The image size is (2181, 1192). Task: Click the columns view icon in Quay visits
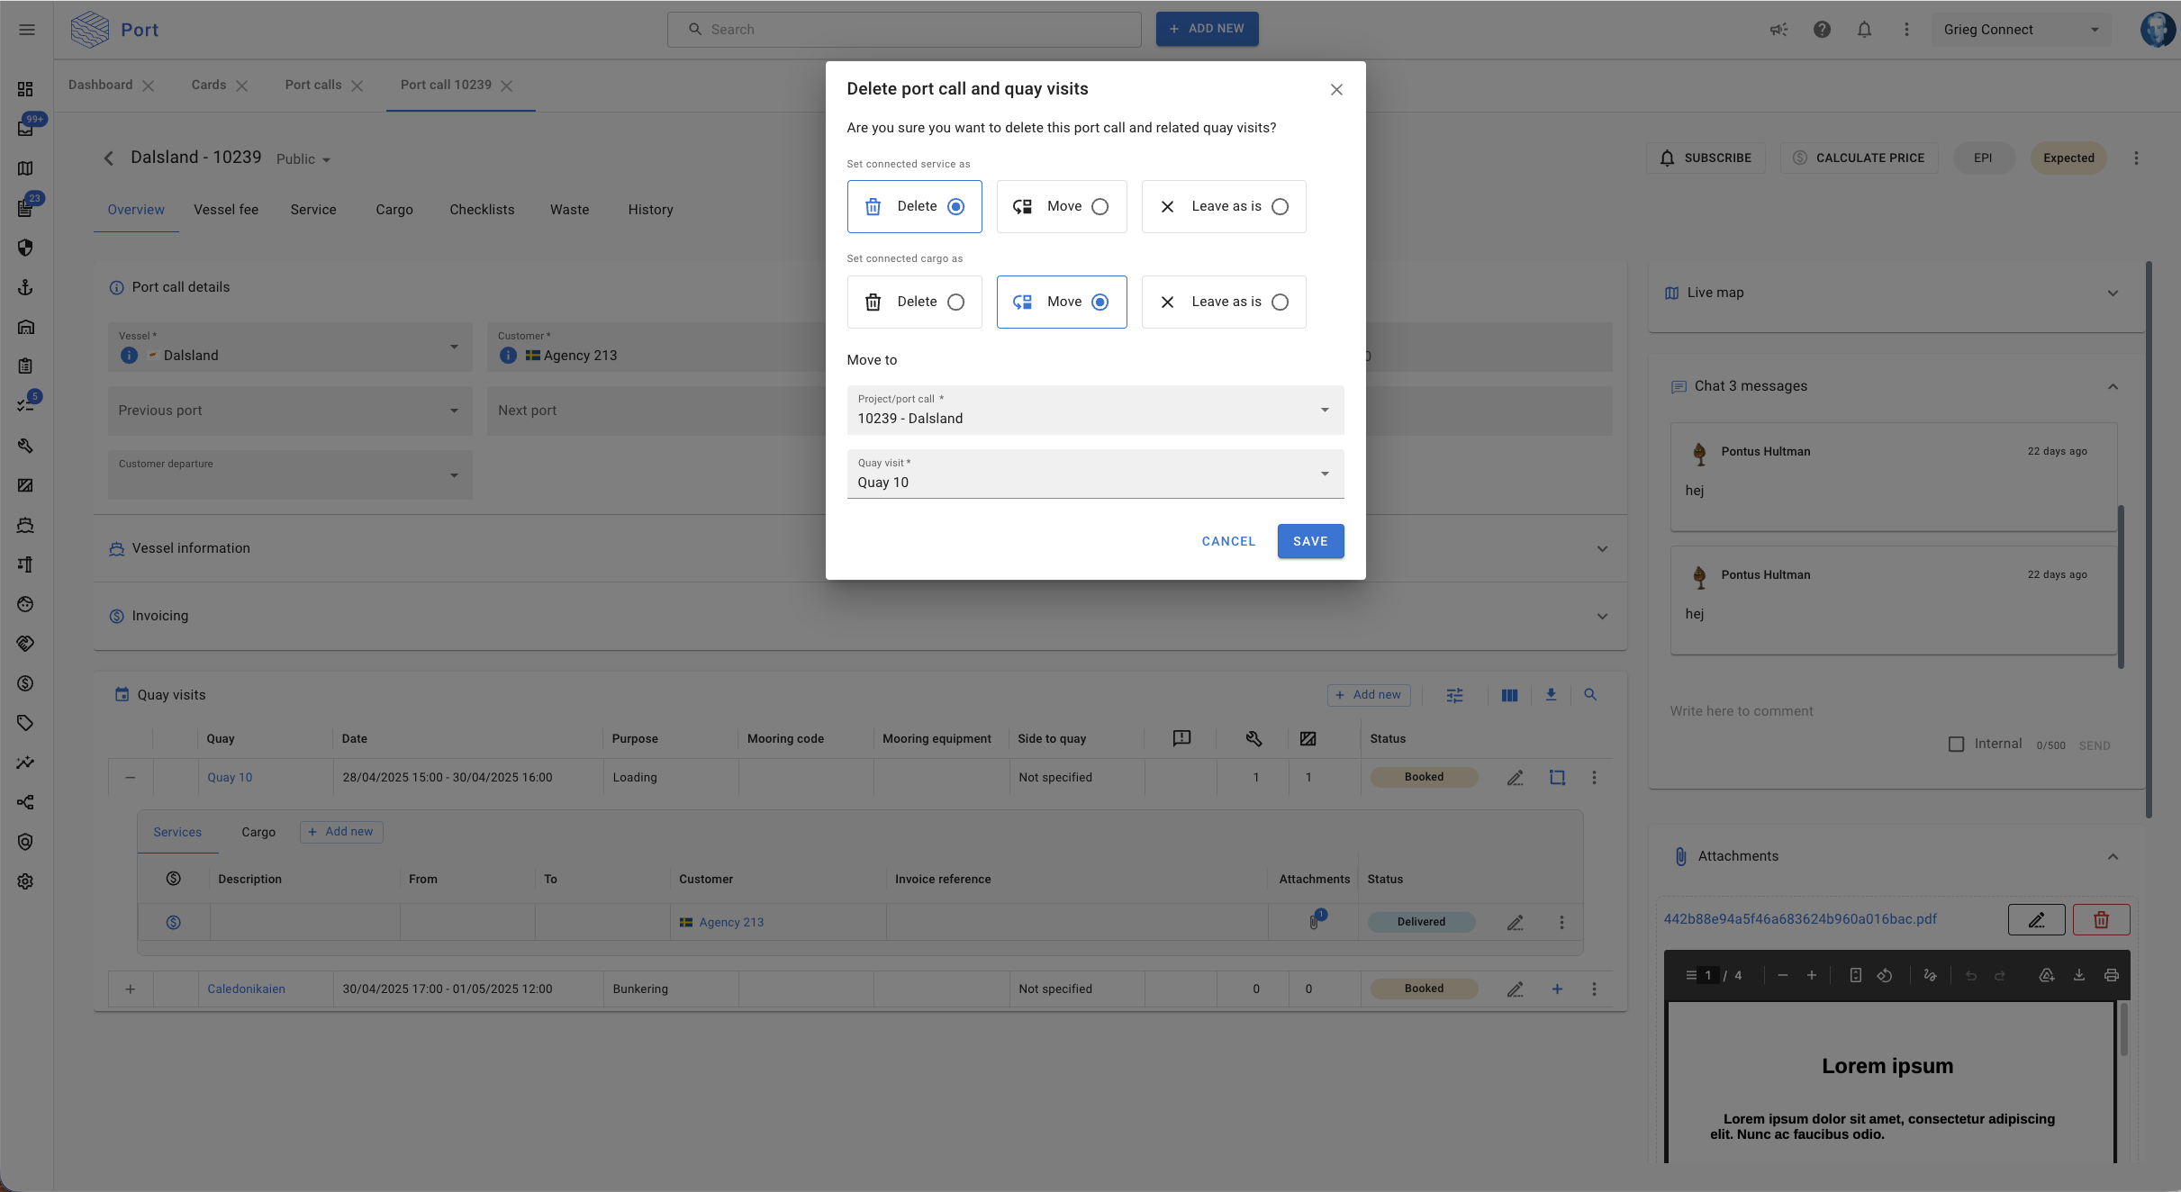pos(1509,695)
